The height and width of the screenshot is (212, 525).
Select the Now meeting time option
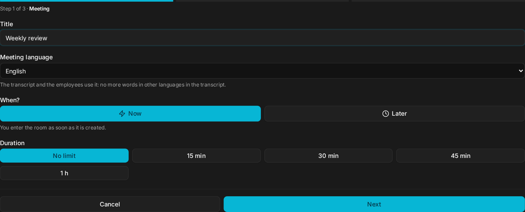pos(130,114)
